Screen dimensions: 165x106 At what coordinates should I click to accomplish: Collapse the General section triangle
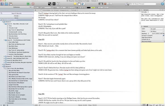142,26
